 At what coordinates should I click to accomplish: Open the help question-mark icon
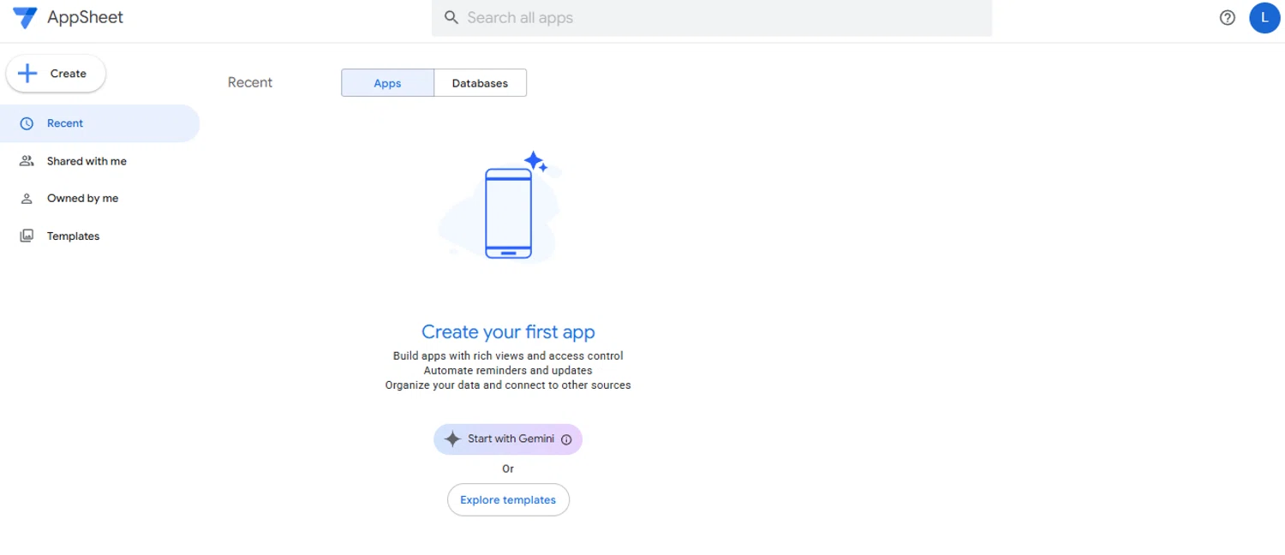(1228, 17)
